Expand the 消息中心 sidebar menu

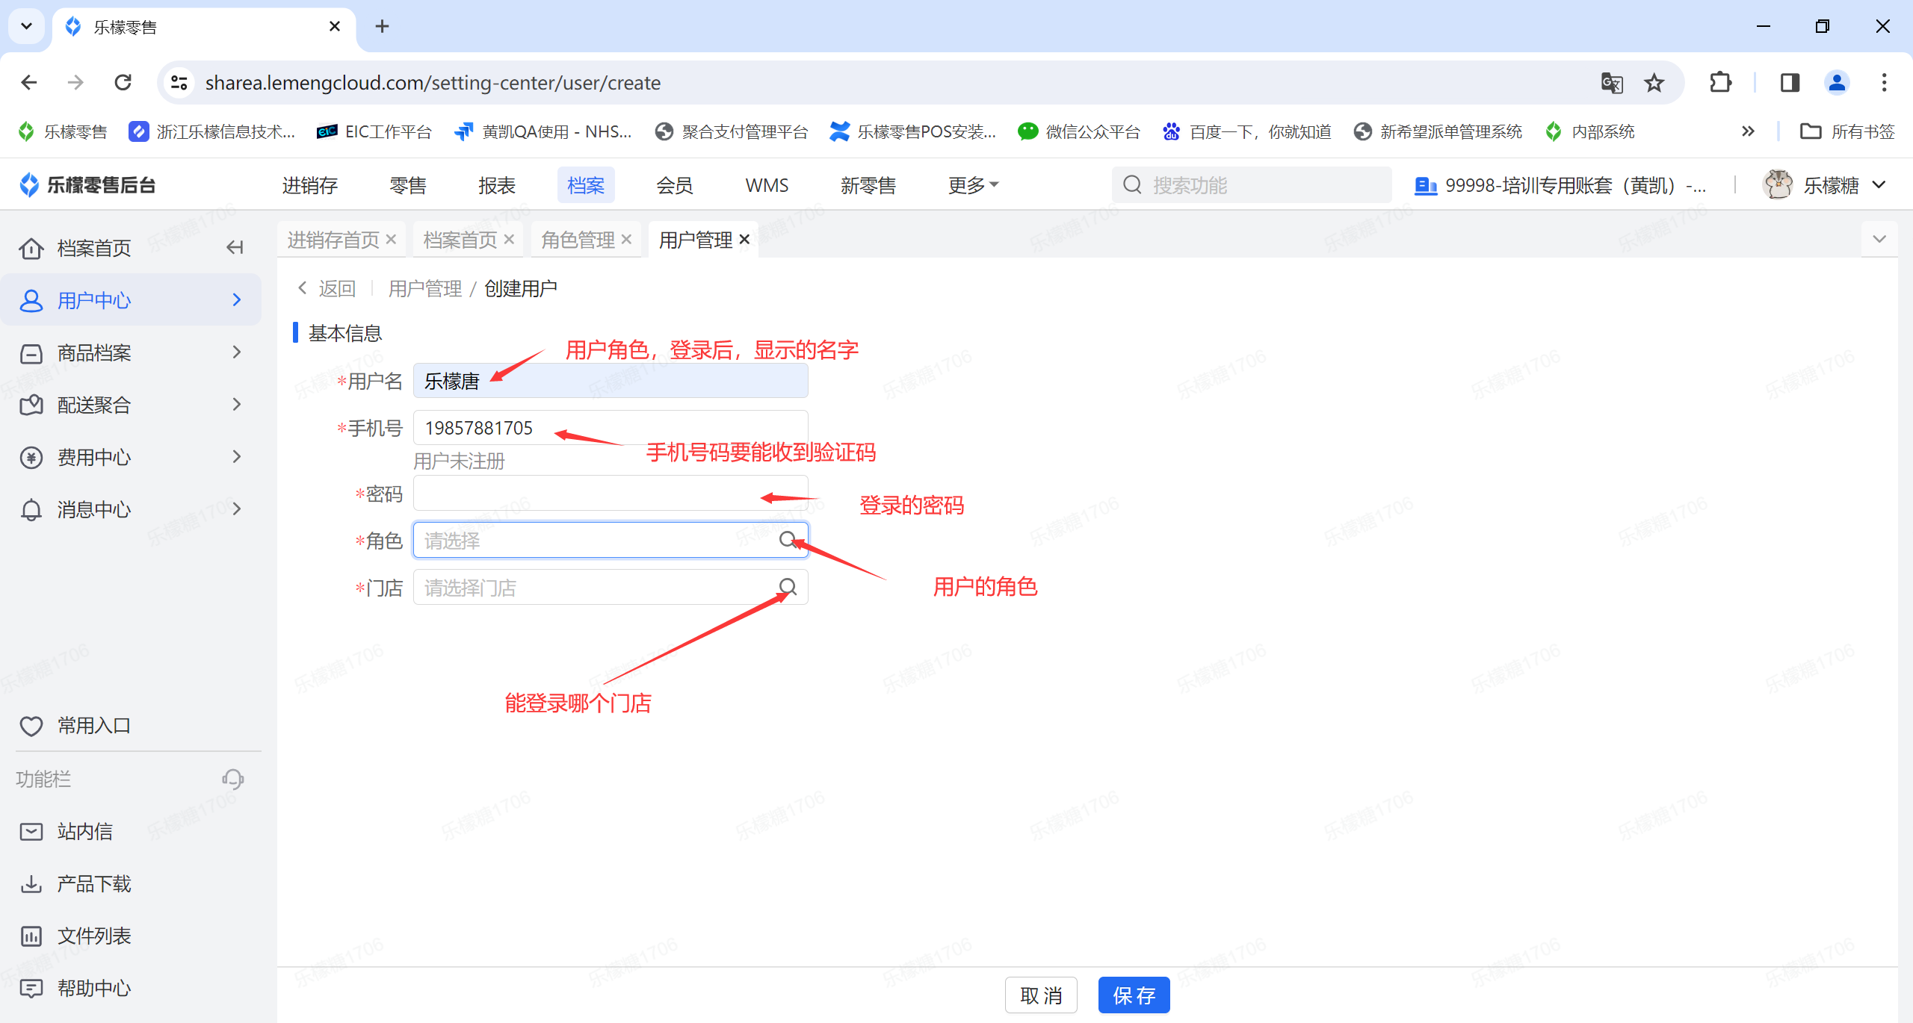click(131, 509)
